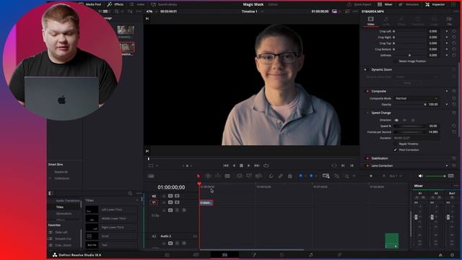Select the Trim Edit tool
Viewport: 462px width, 260px height.
[208, 176]
